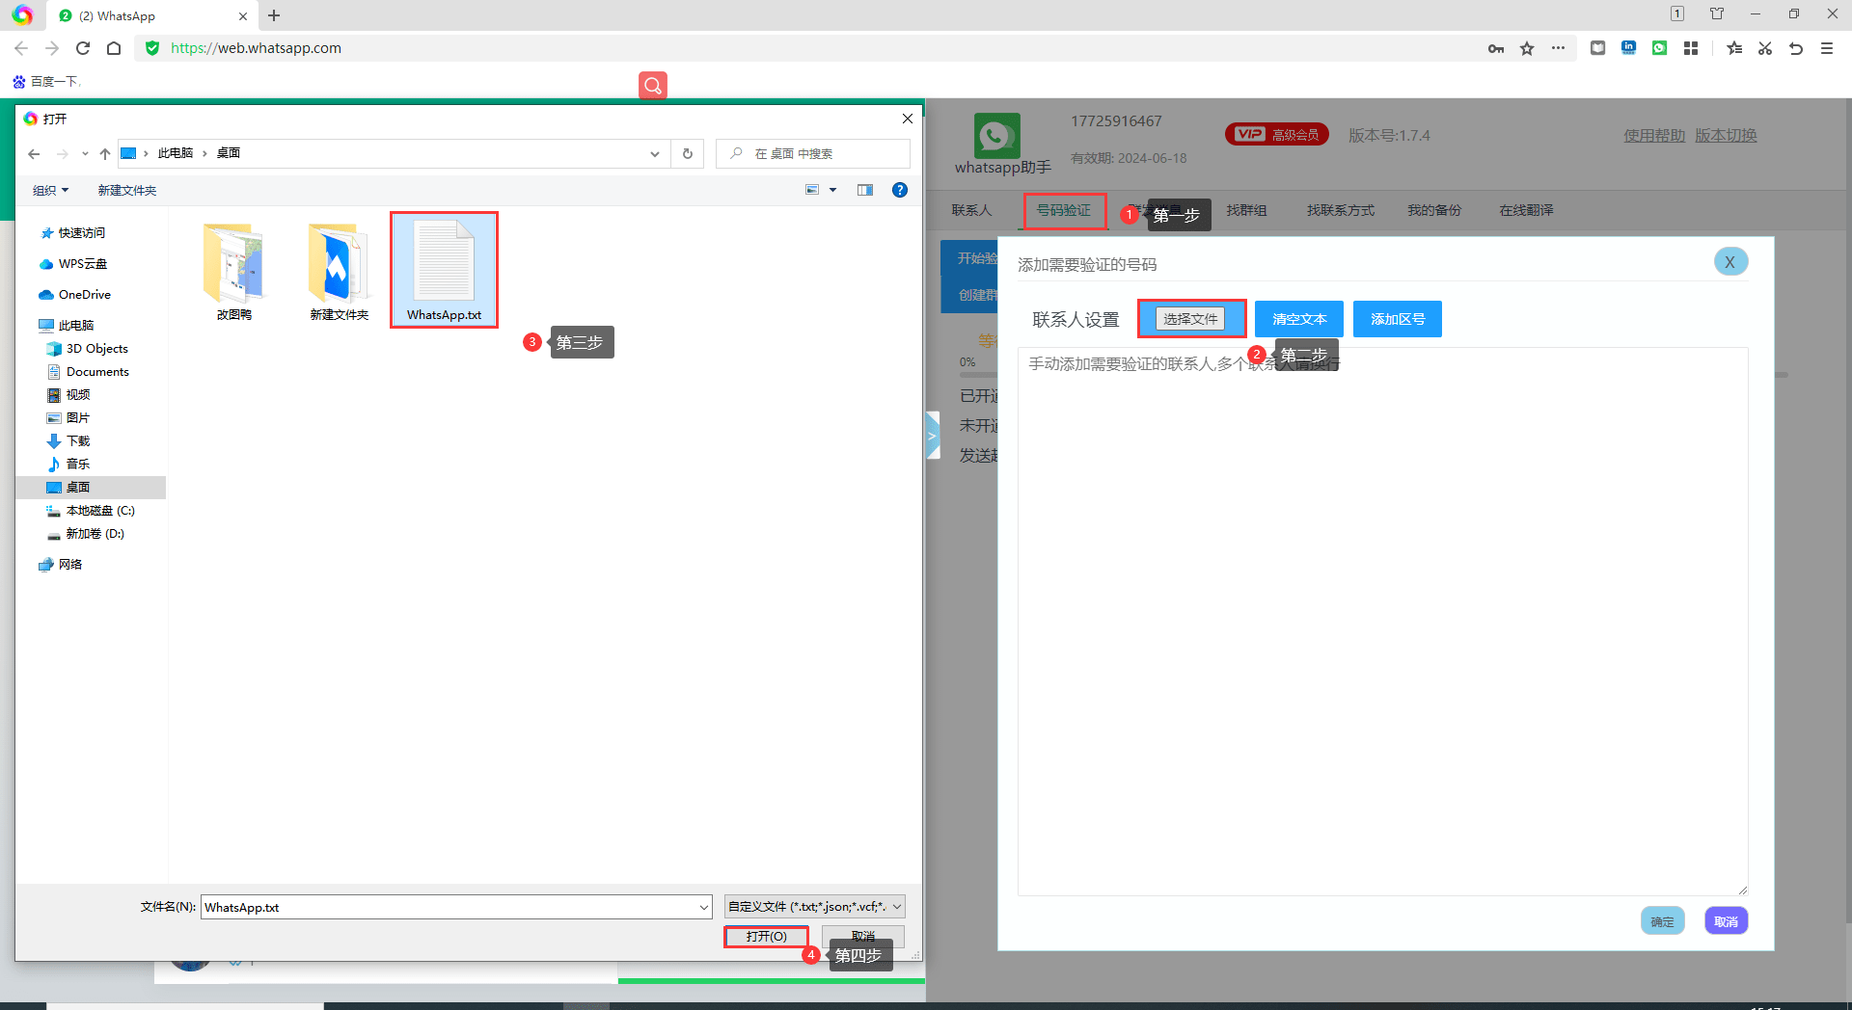Close the 添加需要验证的号码 popup with X
The image size is (1852, 1010).
tap(1730, 262)
